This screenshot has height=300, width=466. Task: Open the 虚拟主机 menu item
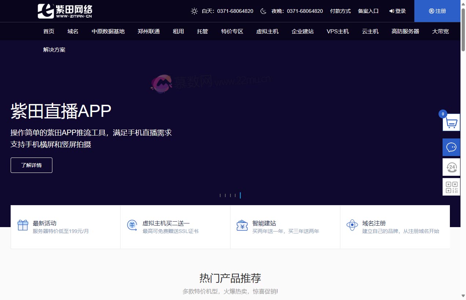(x=267, y=32)
